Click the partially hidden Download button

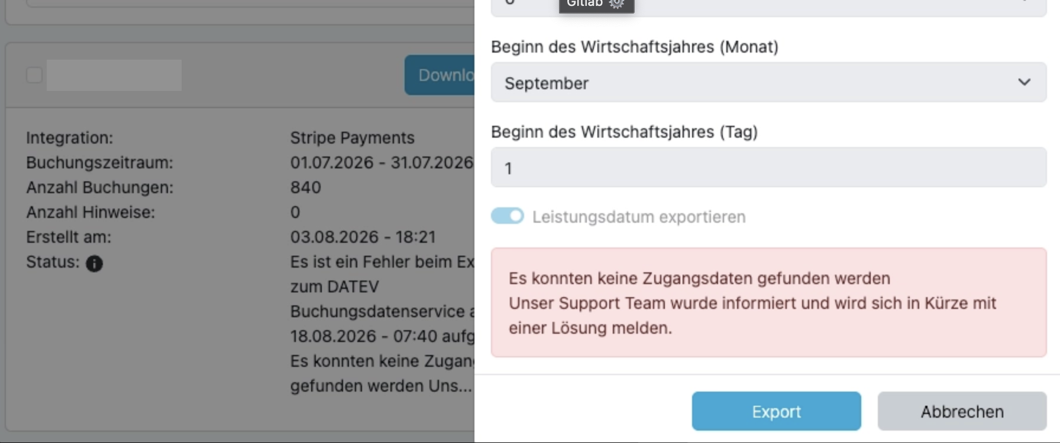(439, 75)
